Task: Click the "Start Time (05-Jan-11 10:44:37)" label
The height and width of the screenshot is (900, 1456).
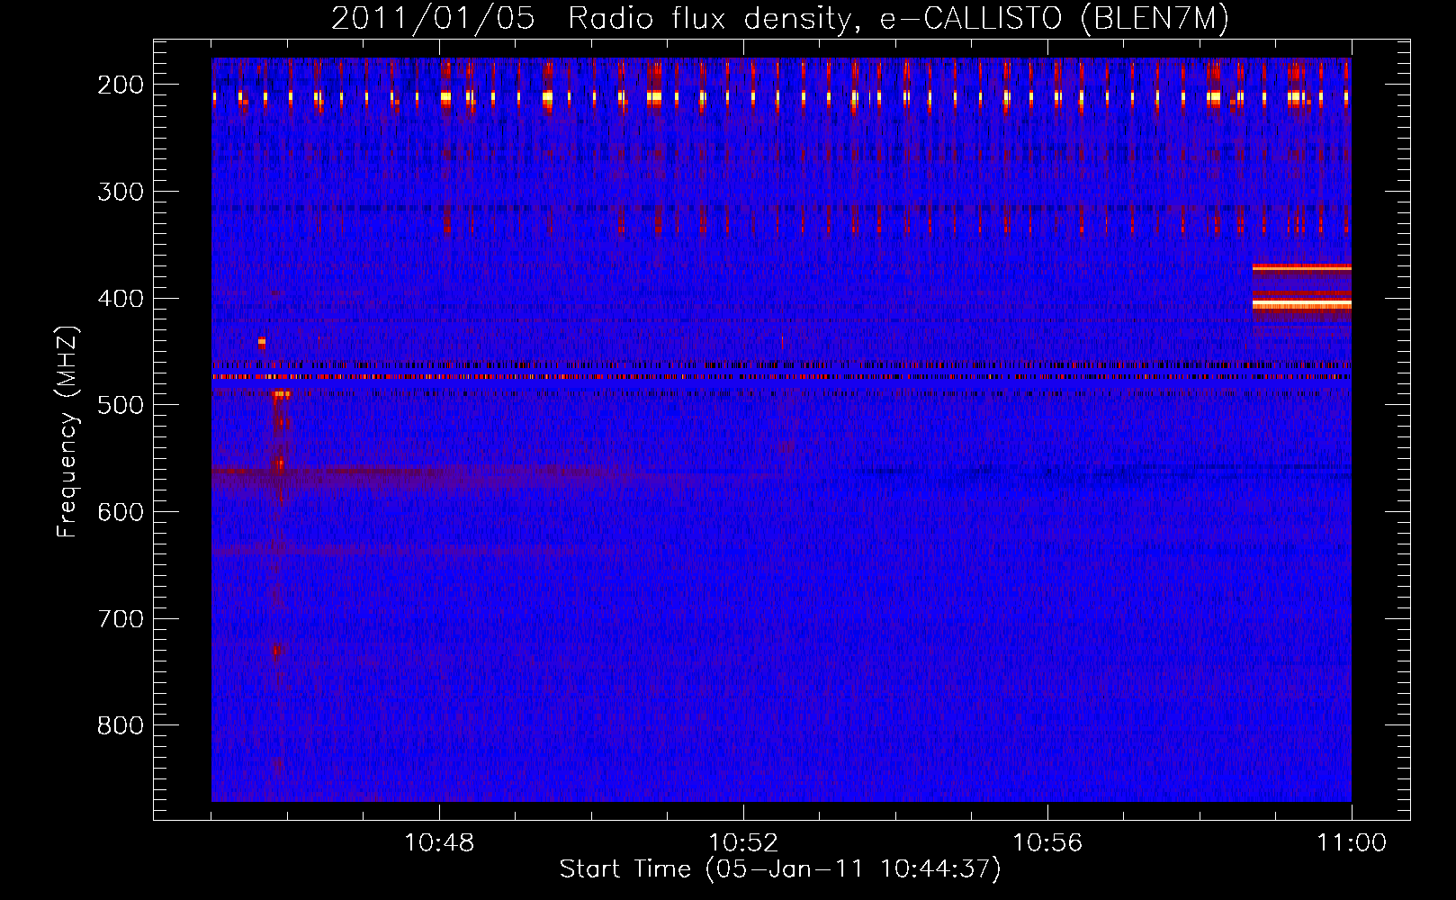Action: click(x=779, y=869)
